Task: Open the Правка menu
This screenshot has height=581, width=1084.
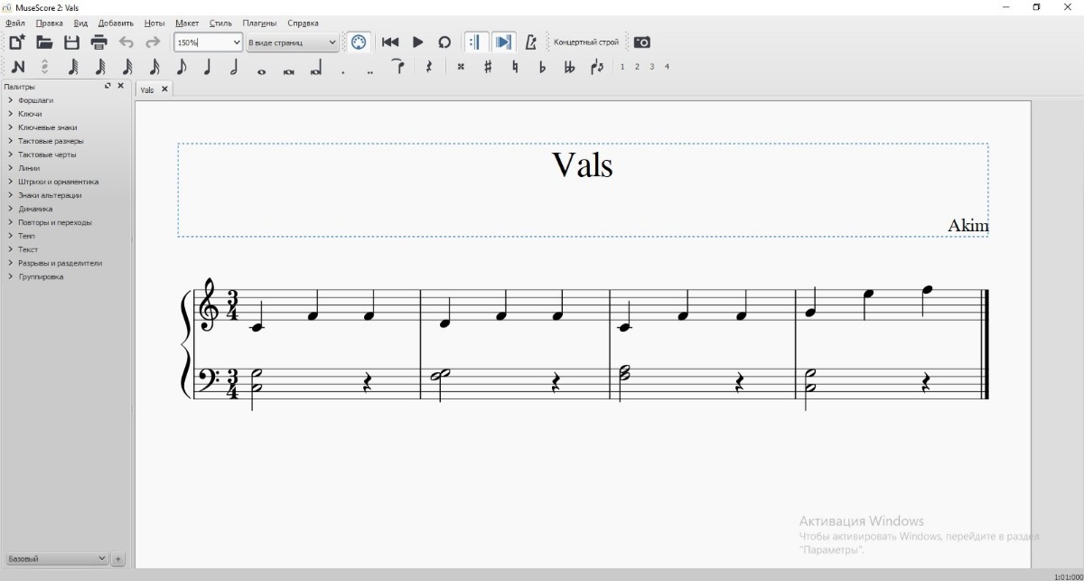Action: 50,23
